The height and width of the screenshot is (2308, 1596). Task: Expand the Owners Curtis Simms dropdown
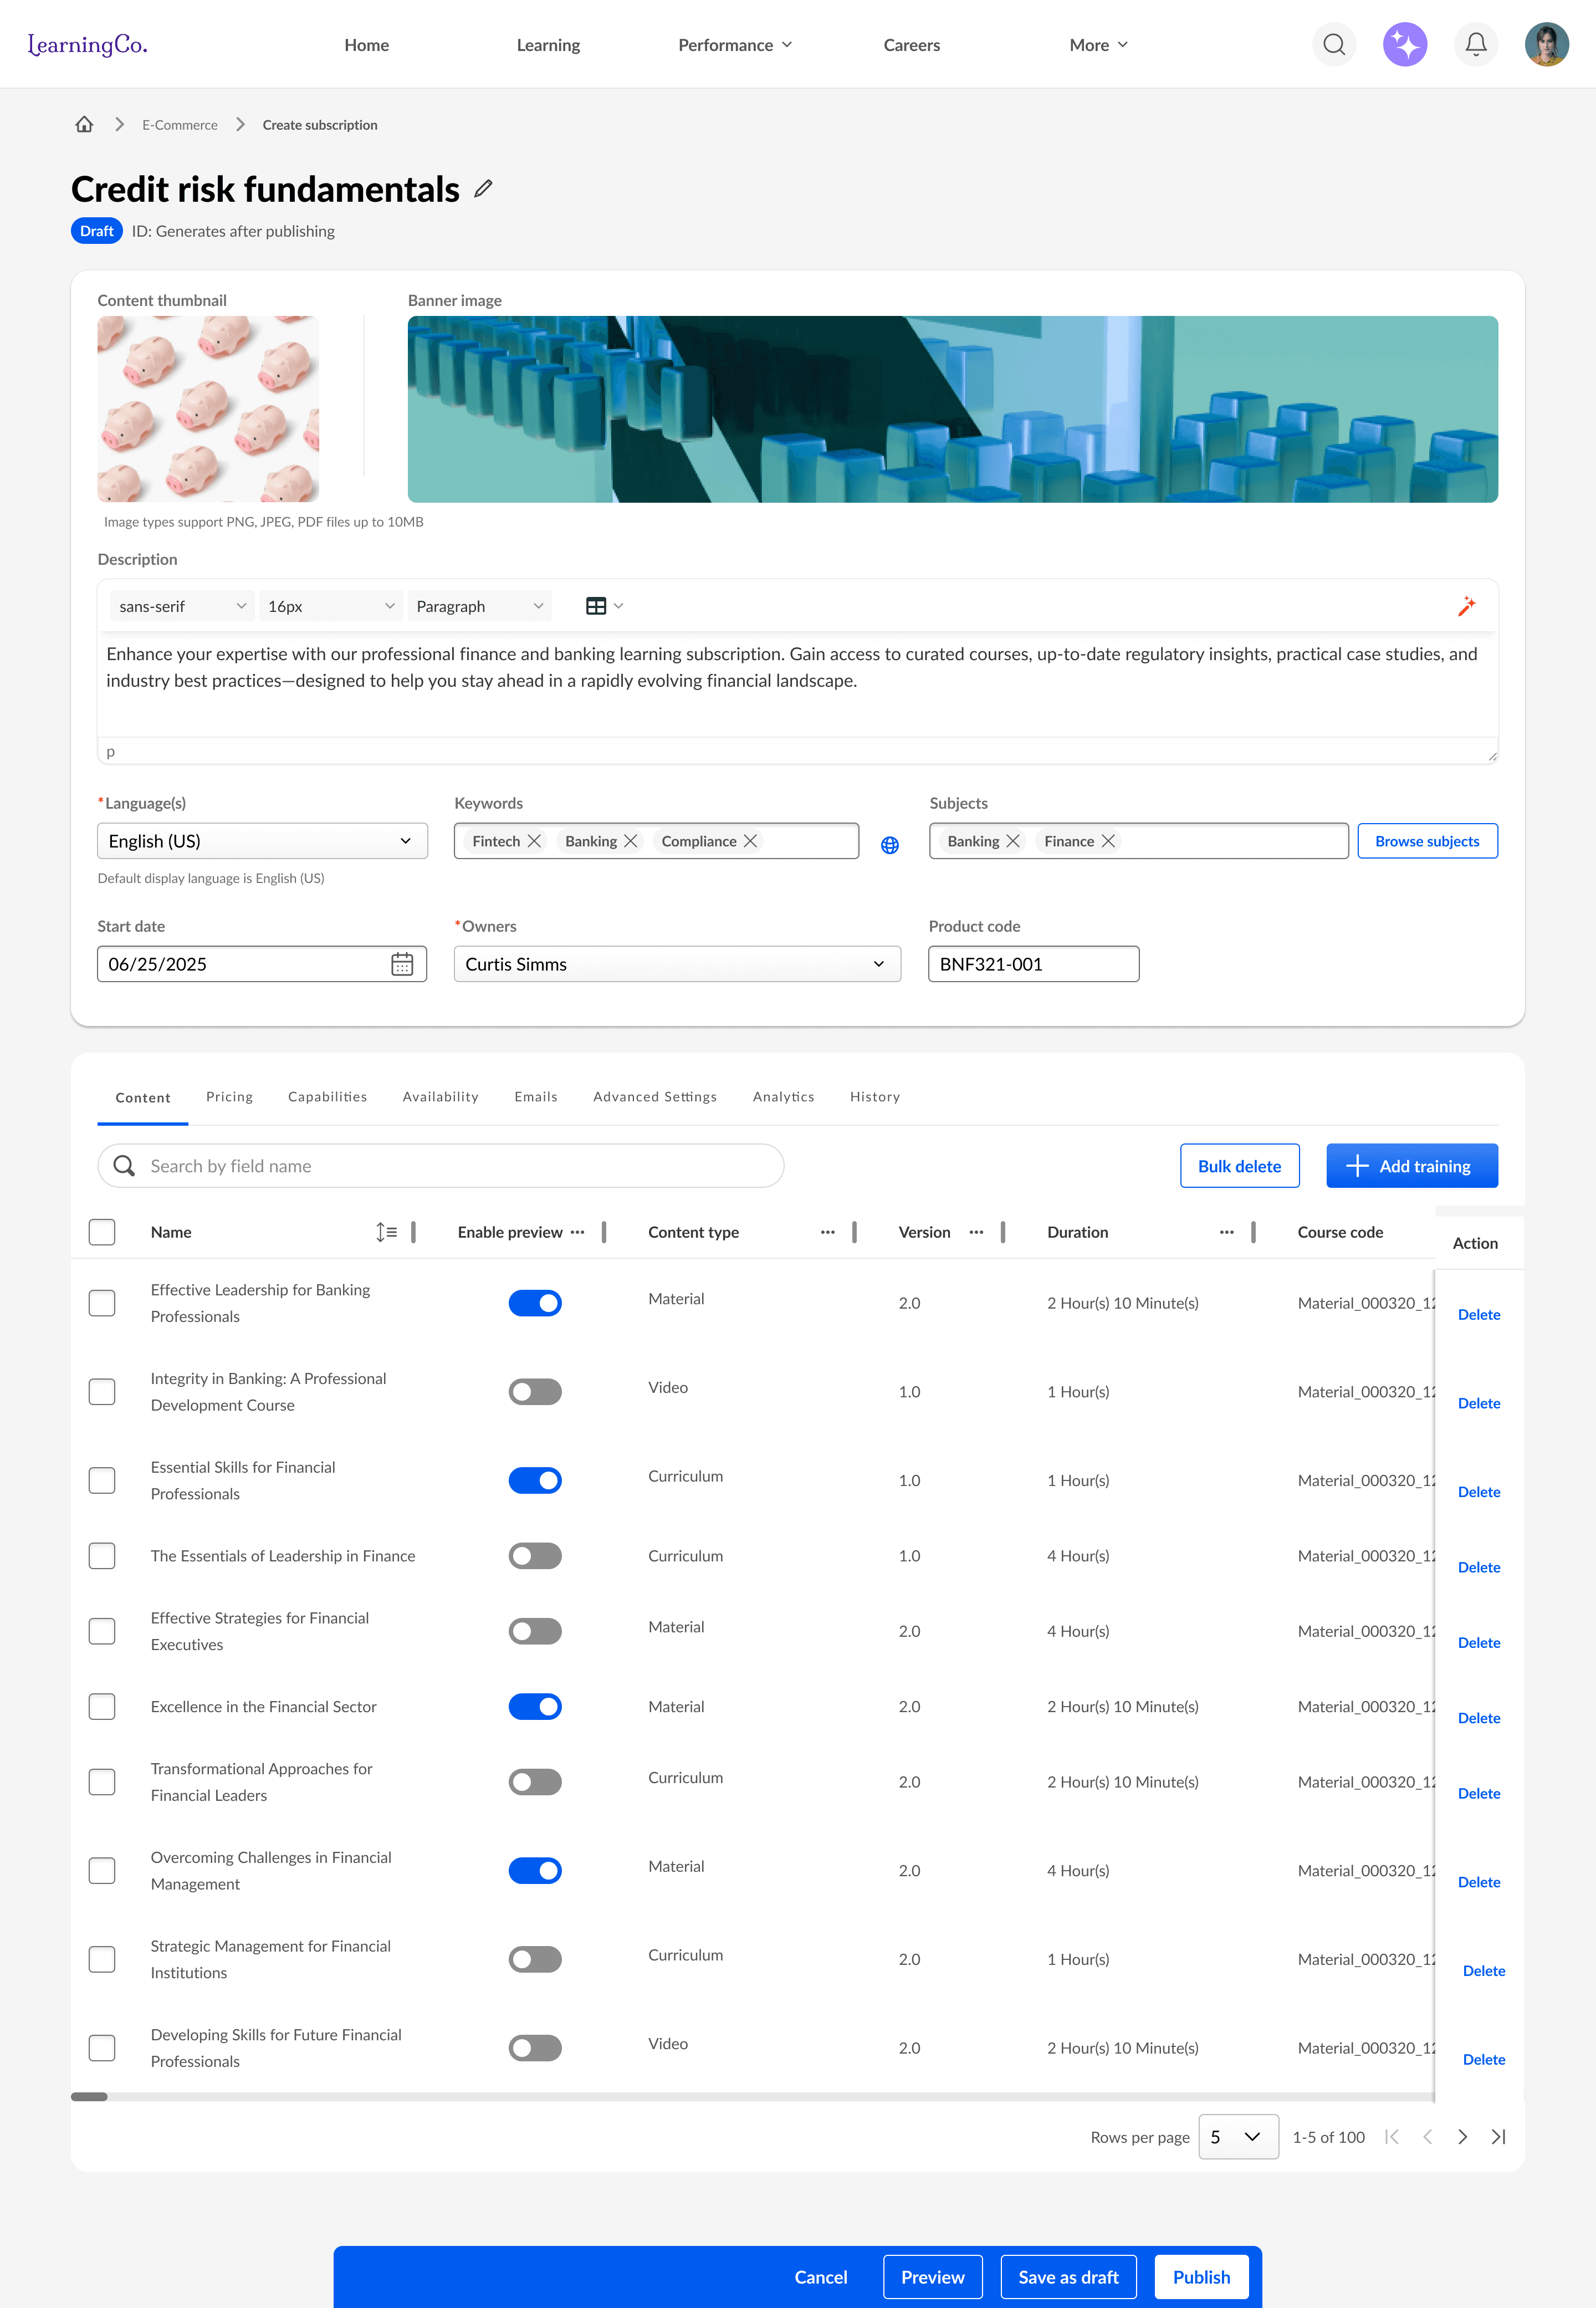pos(677,964)
